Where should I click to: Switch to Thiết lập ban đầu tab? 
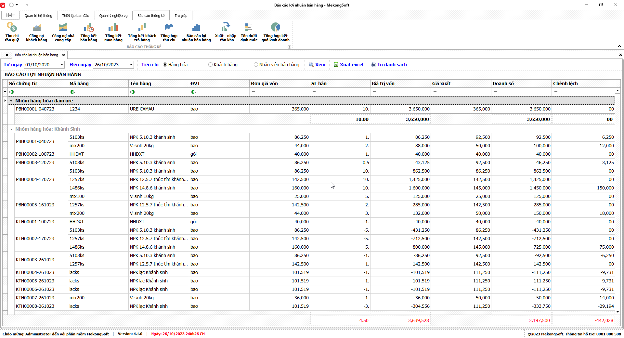75,16
